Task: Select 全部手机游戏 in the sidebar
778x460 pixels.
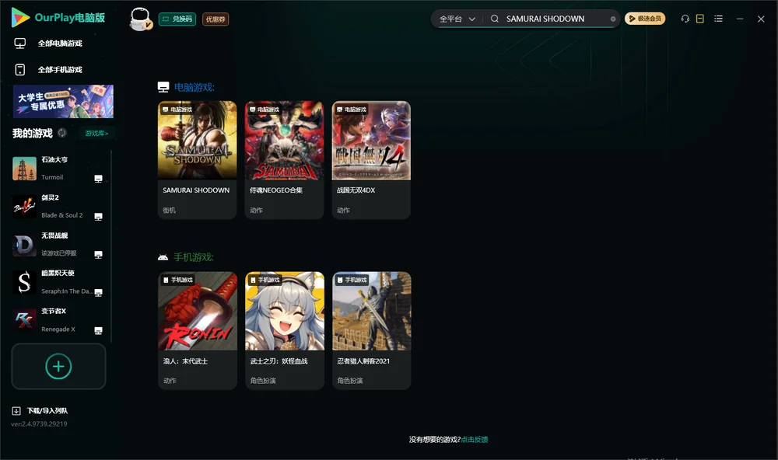Action: coord(60,69)
